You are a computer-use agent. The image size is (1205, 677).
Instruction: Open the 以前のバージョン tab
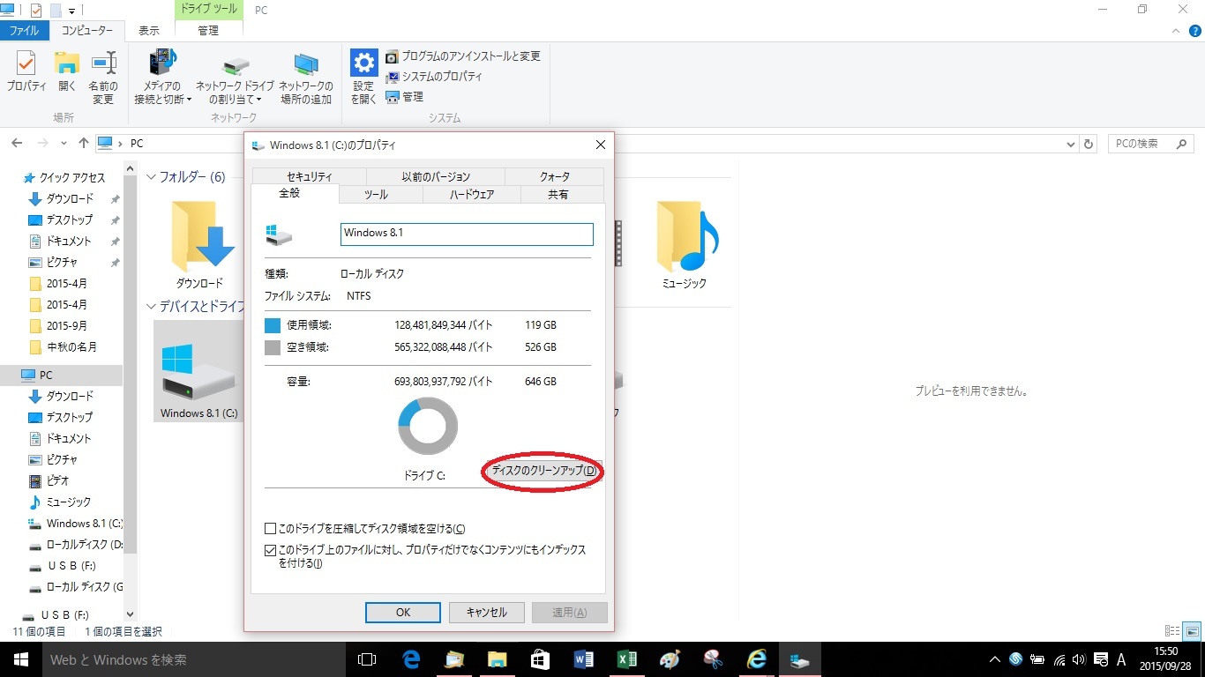[x=436, y=176]
